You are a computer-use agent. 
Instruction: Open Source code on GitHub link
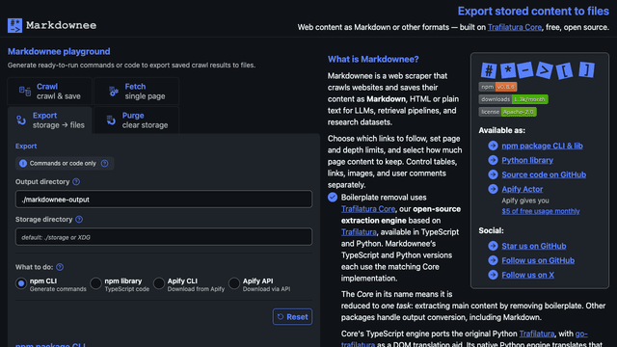tap(544, 174)
